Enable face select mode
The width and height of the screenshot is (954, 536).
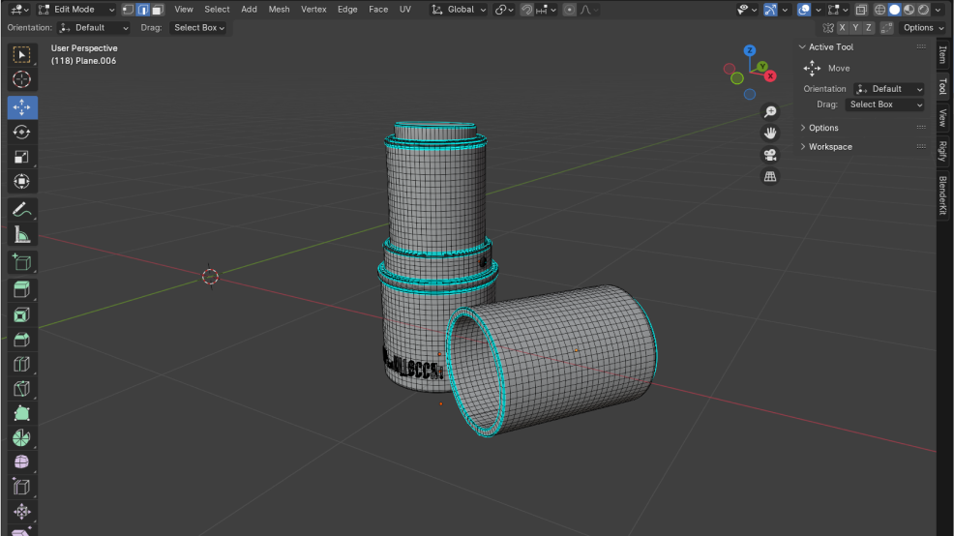(157, 10)
